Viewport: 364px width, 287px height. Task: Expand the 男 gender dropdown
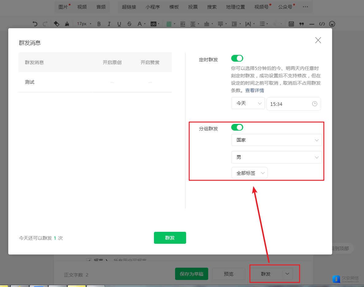pos(277,157)
